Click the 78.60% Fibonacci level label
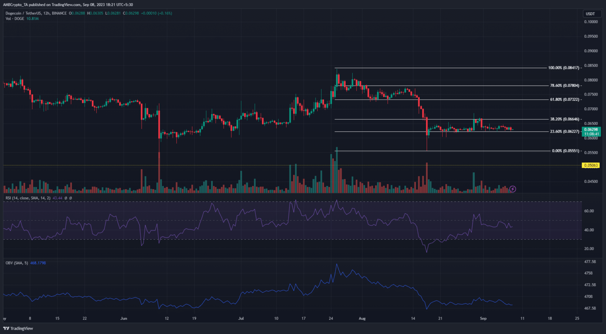 click(564, 85)
